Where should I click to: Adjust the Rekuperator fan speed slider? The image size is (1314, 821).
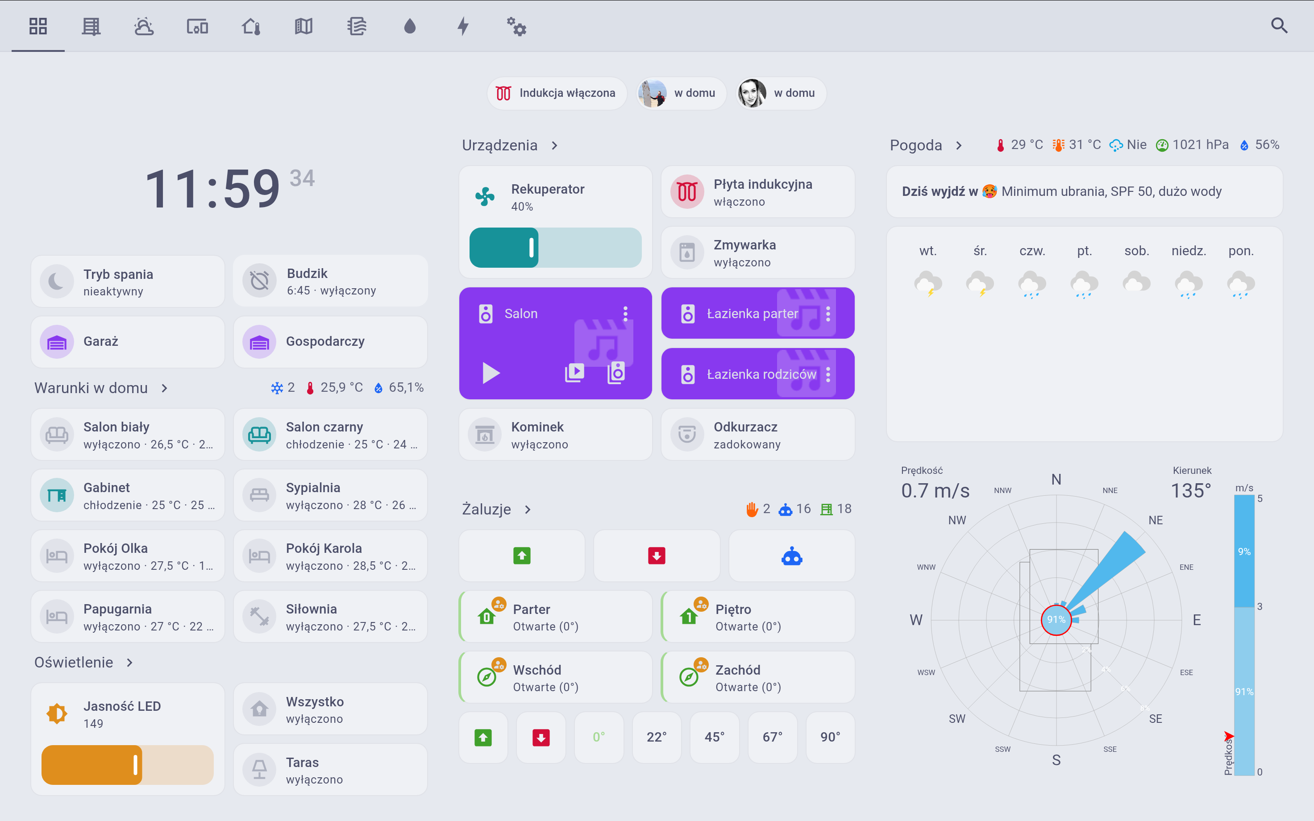pos(556,248)
